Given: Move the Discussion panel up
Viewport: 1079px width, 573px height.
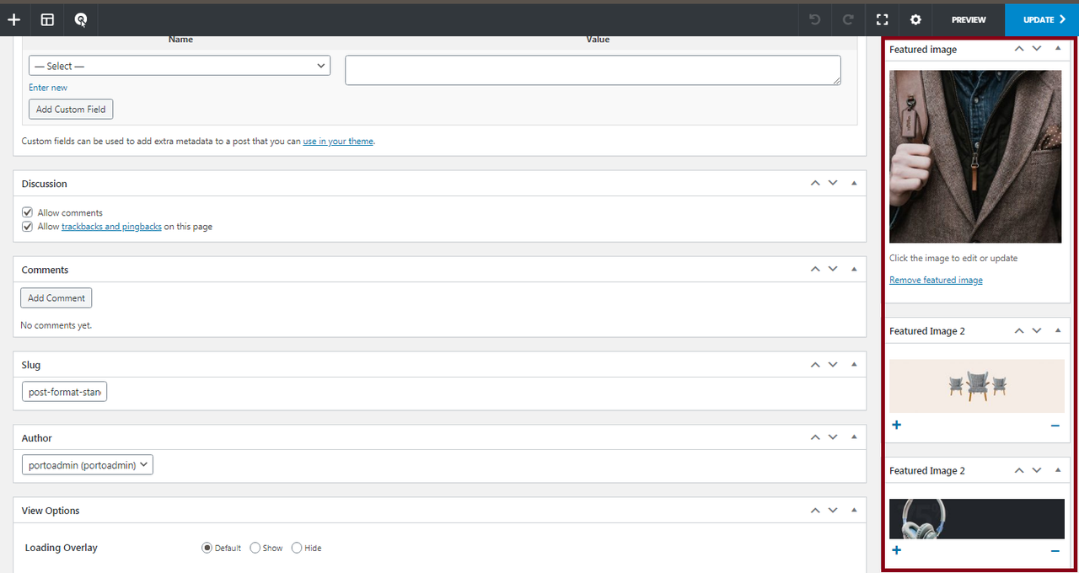Looking at the screenshot, I should coord(815,183).
